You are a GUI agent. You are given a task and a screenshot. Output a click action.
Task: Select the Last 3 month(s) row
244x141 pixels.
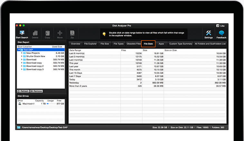pyautogui.click(x=147, y=57)
